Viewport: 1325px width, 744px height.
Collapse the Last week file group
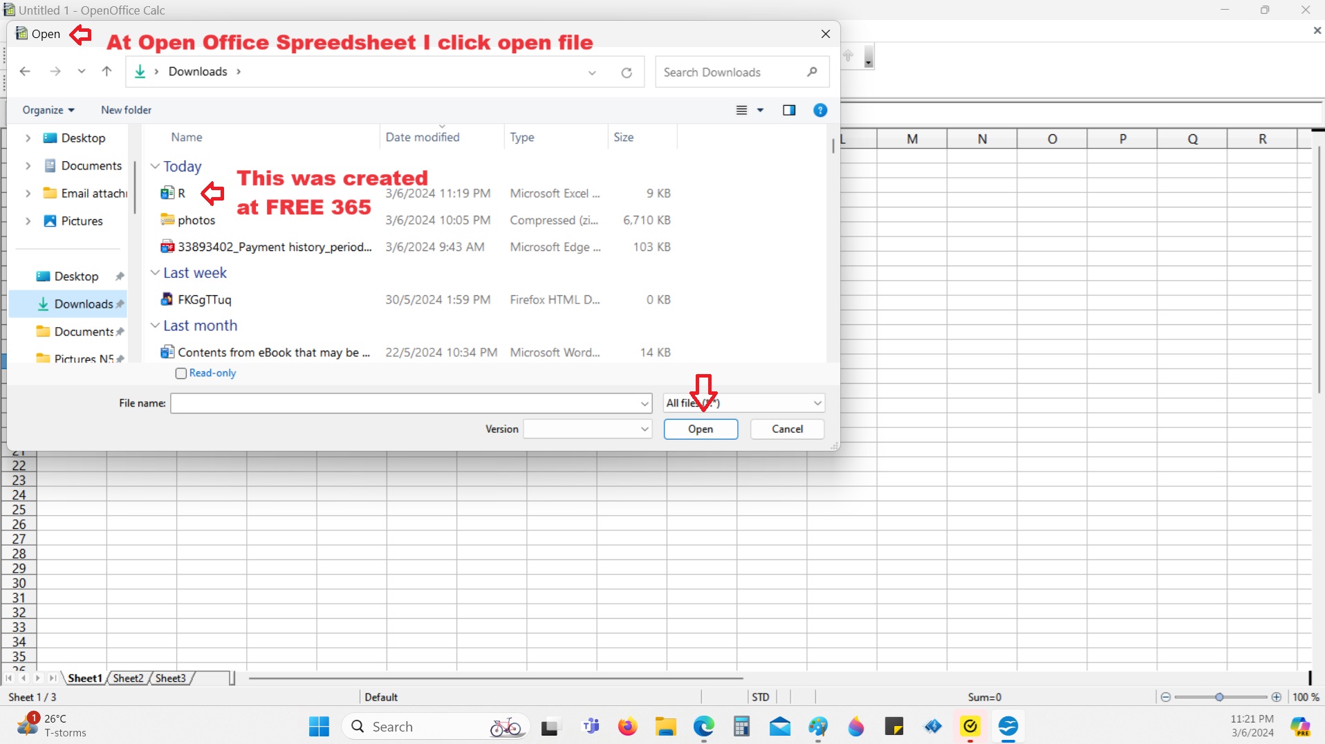(x=156, y=273)
